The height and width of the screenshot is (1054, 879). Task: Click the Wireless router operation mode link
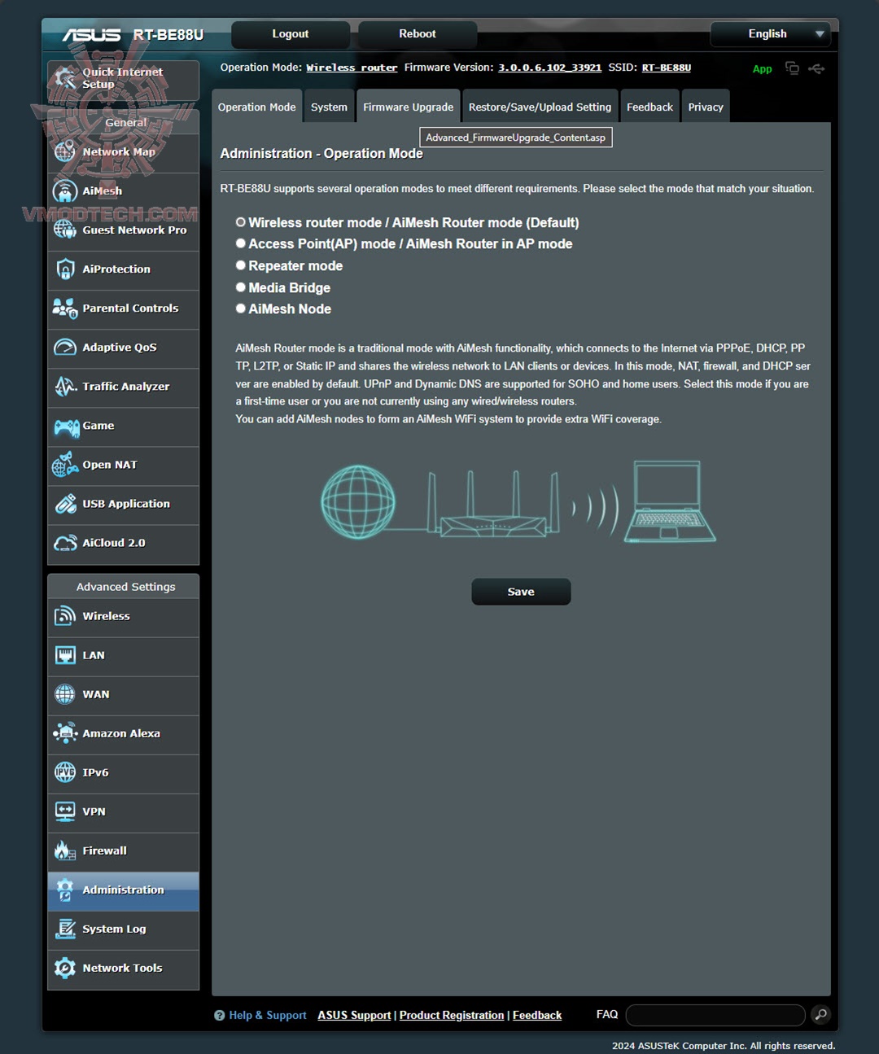click(x=352, y=68)
